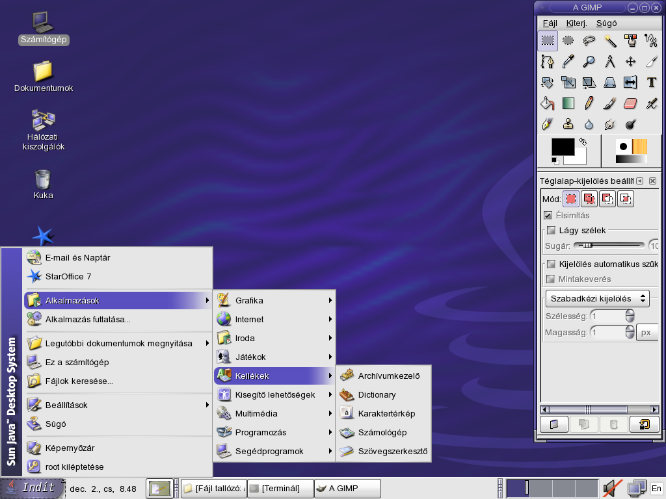The height and width of the screenshot is (499, 666).
Task: Select the Blend gradient tool
Action: [568, 103]
